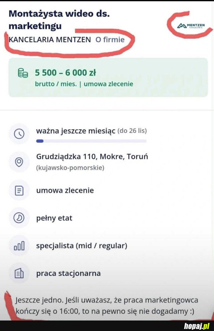
Task: Click the bar chart icon for specjalista level
Action: tap(19, 245)
